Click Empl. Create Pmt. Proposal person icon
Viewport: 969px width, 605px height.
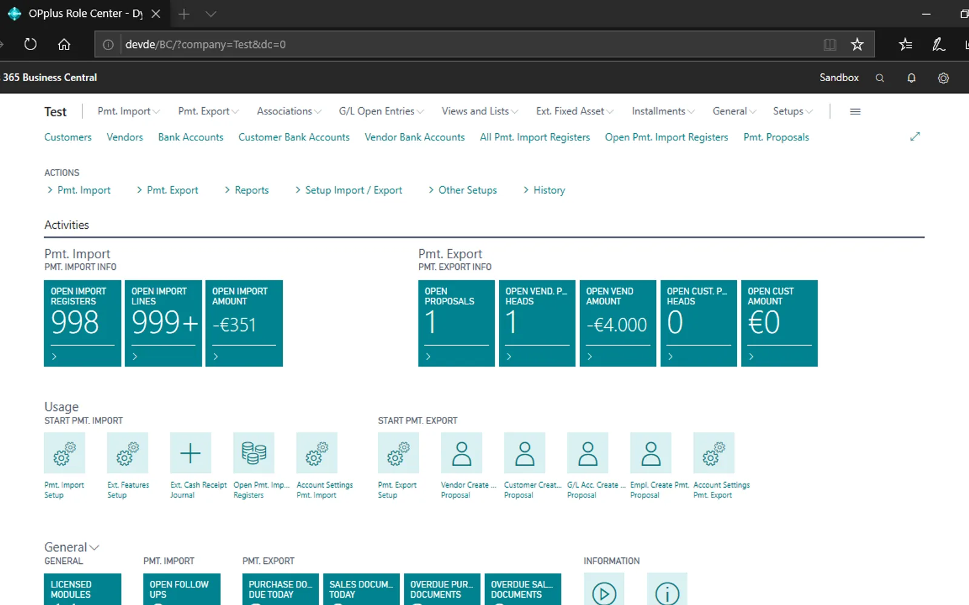650,453
